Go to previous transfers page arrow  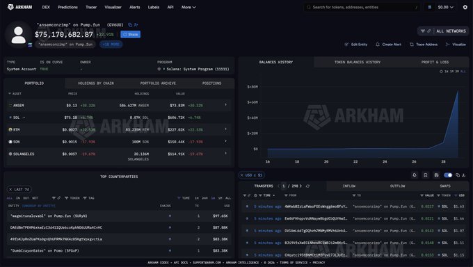(278, 186)
